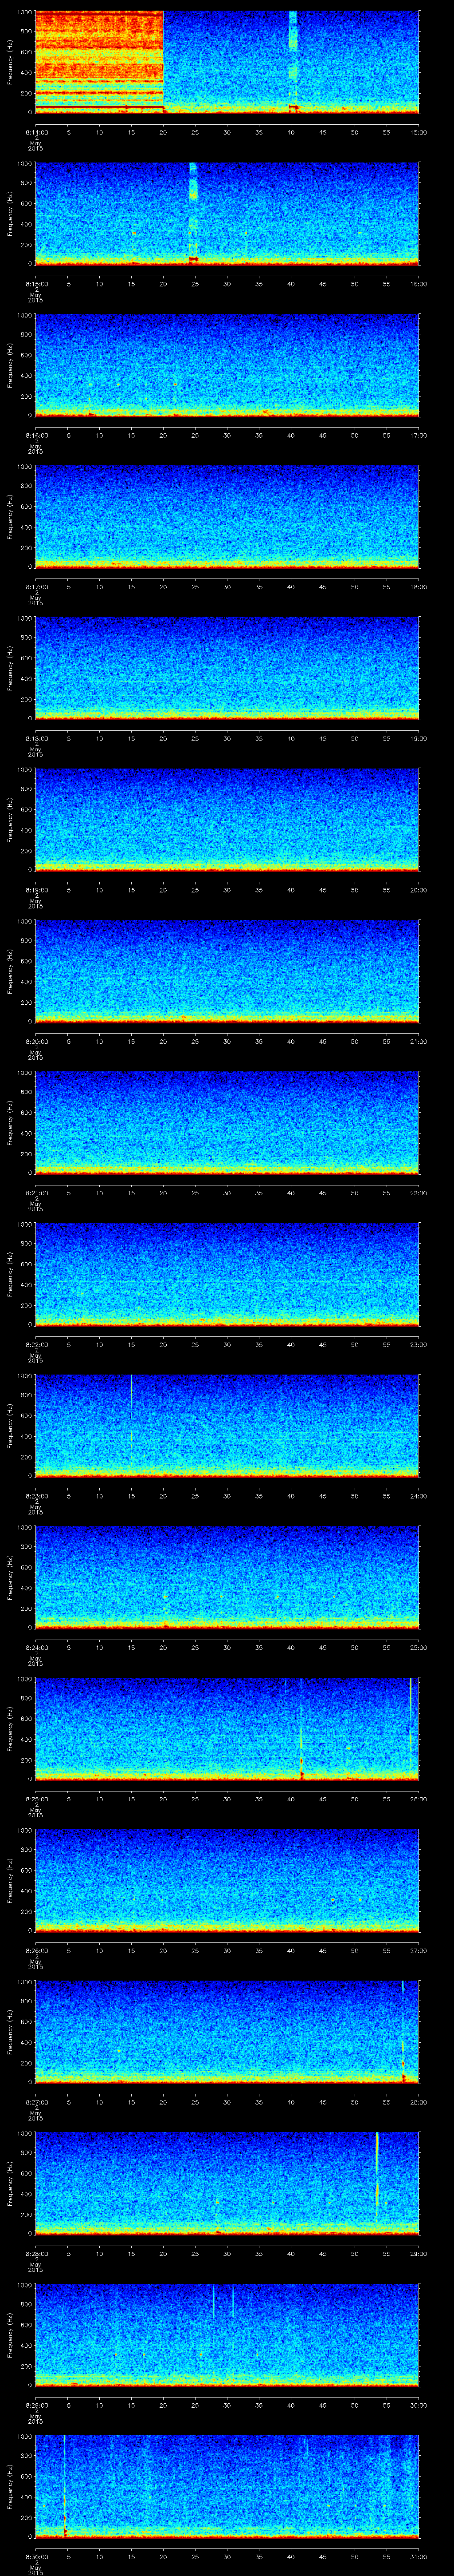Screen dimensions: 454x2576
Task: Click the 16:00 end time label
Action: click(x=419, y=284)
